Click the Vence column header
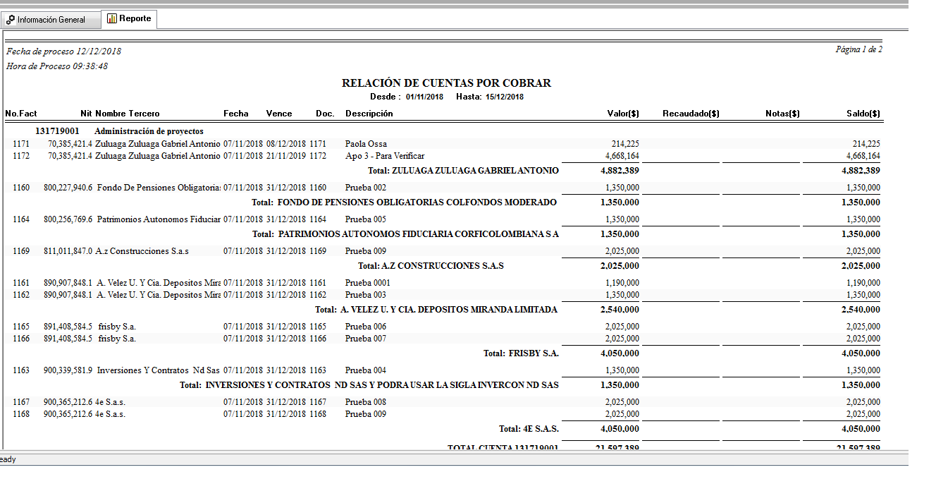The height and width of the screenshot is (491, 936). point(278,114)
